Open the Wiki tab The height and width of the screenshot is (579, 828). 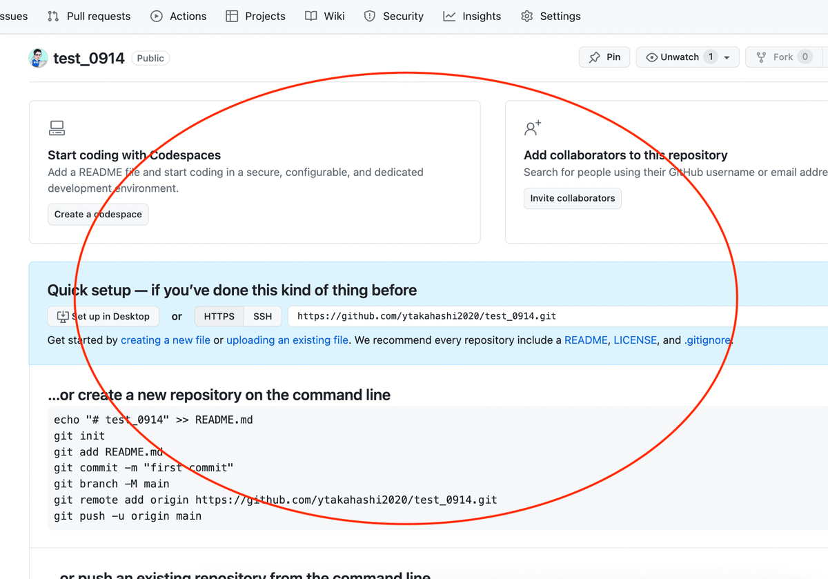(x=324, y=16)
